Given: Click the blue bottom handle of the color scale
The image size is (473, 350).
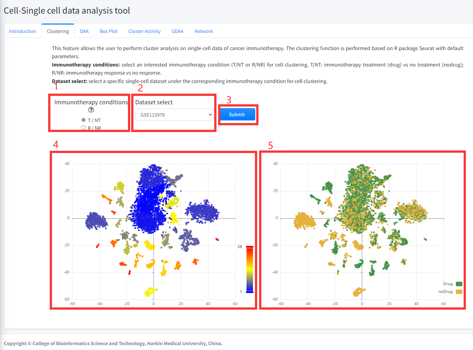Looking at the screenshot, I should 250,292.
